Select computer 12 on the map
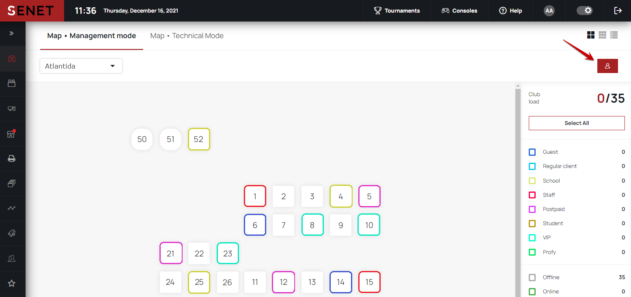Screen dimensions: 631x297 tap(283, 282)
